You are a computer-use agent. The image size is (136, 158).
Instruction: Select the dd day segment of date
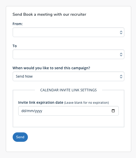pos(24,111)
